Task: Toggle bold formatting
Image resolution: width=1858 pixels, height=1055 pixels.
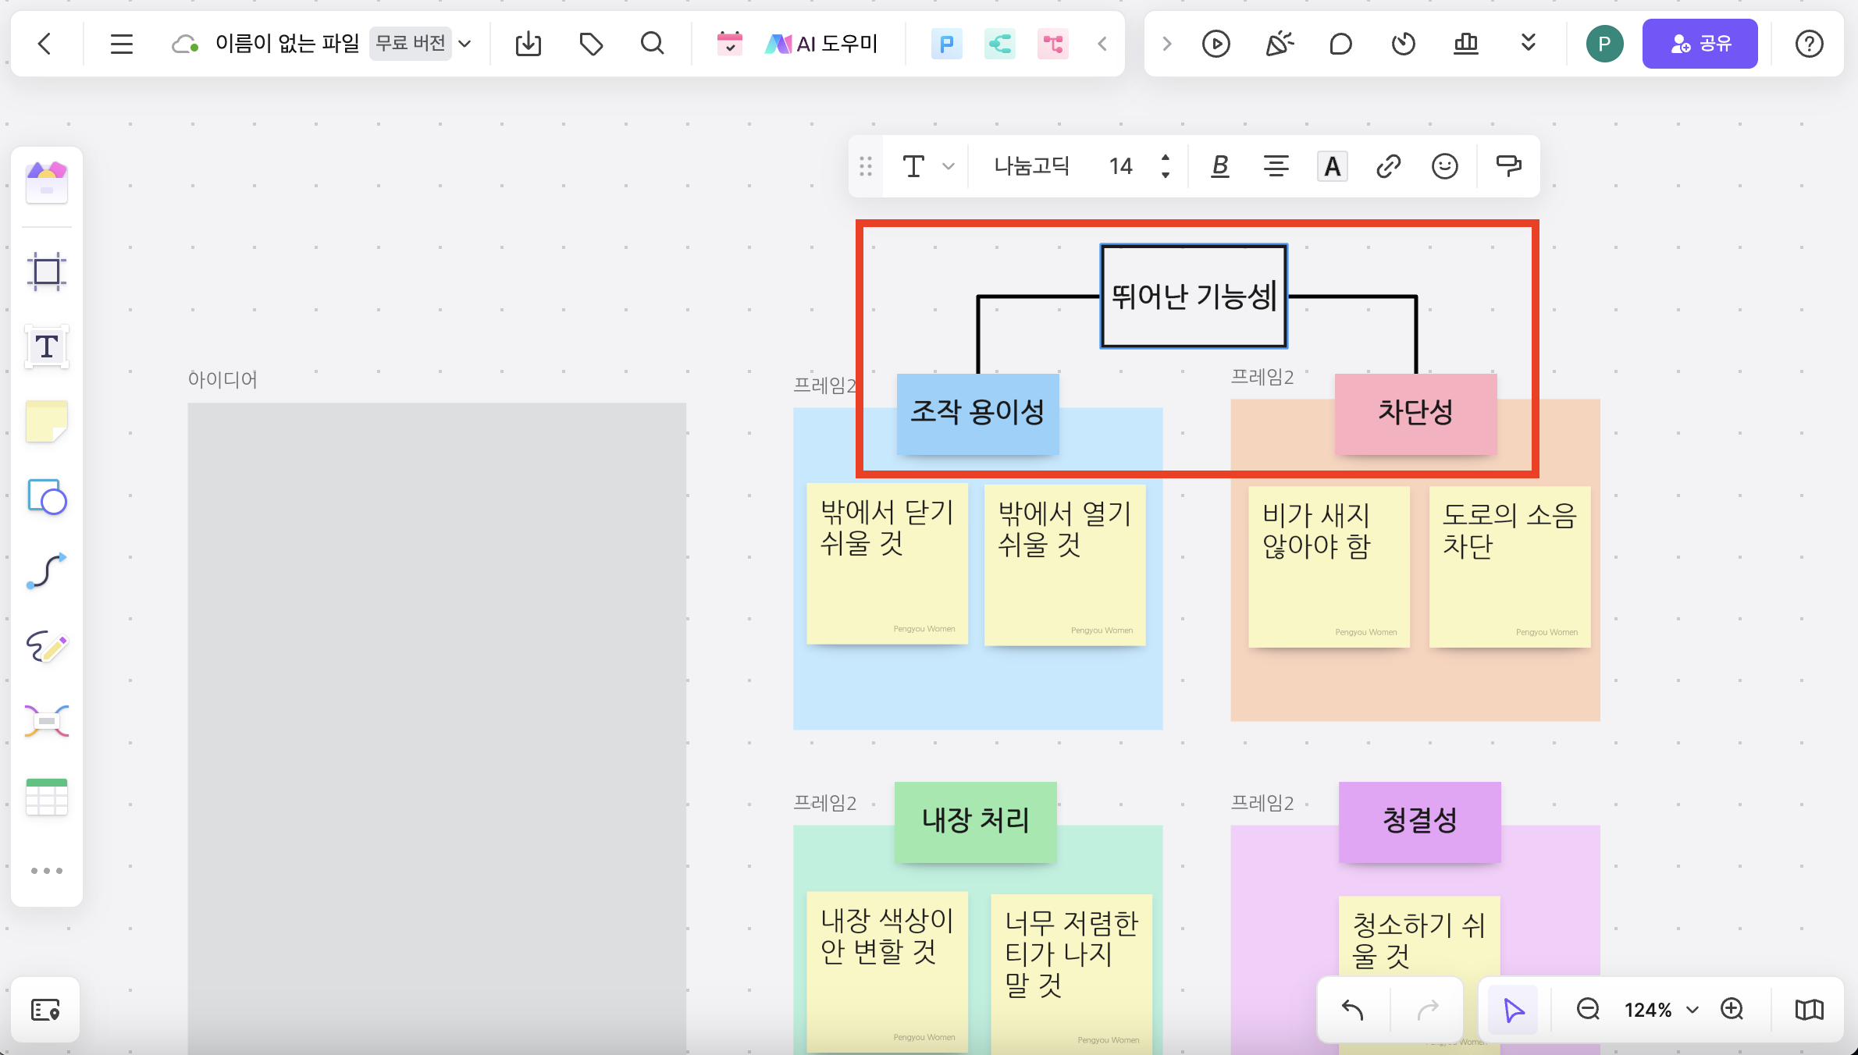Action: (x=1219, y=166)
